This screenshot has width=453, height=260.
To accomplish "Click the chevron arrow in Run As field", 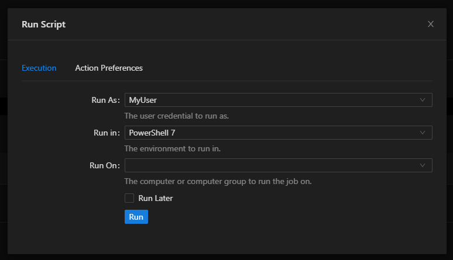I will 423,100.
